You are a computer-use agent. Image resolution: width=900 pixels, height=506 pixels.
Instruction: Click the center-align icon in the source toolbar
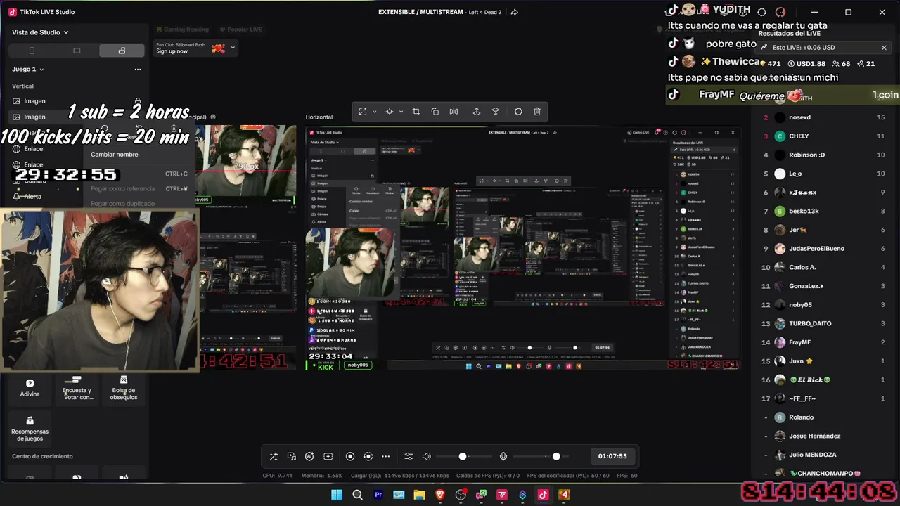[389, 112]
